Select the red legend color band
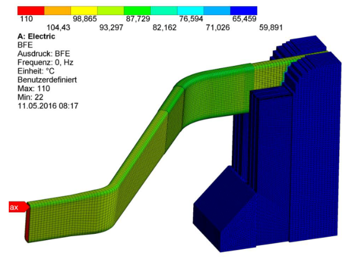 click(x=31, y=10)
